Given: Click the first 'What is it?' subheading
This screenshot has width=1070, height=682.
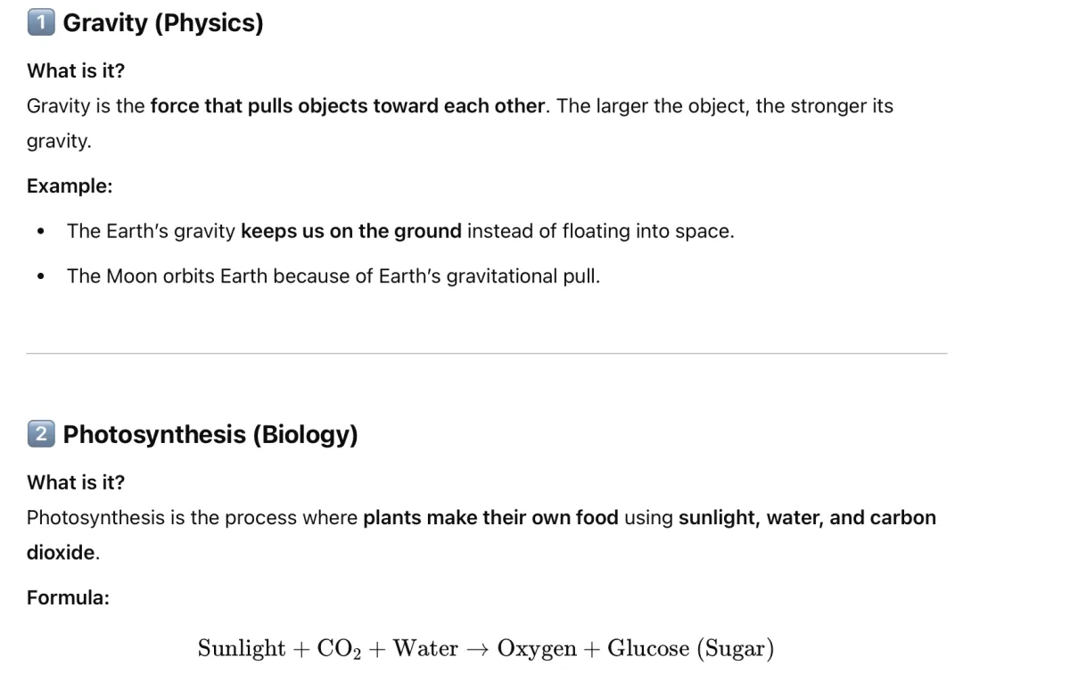Looking at the screenshot, I should (76, 70).
